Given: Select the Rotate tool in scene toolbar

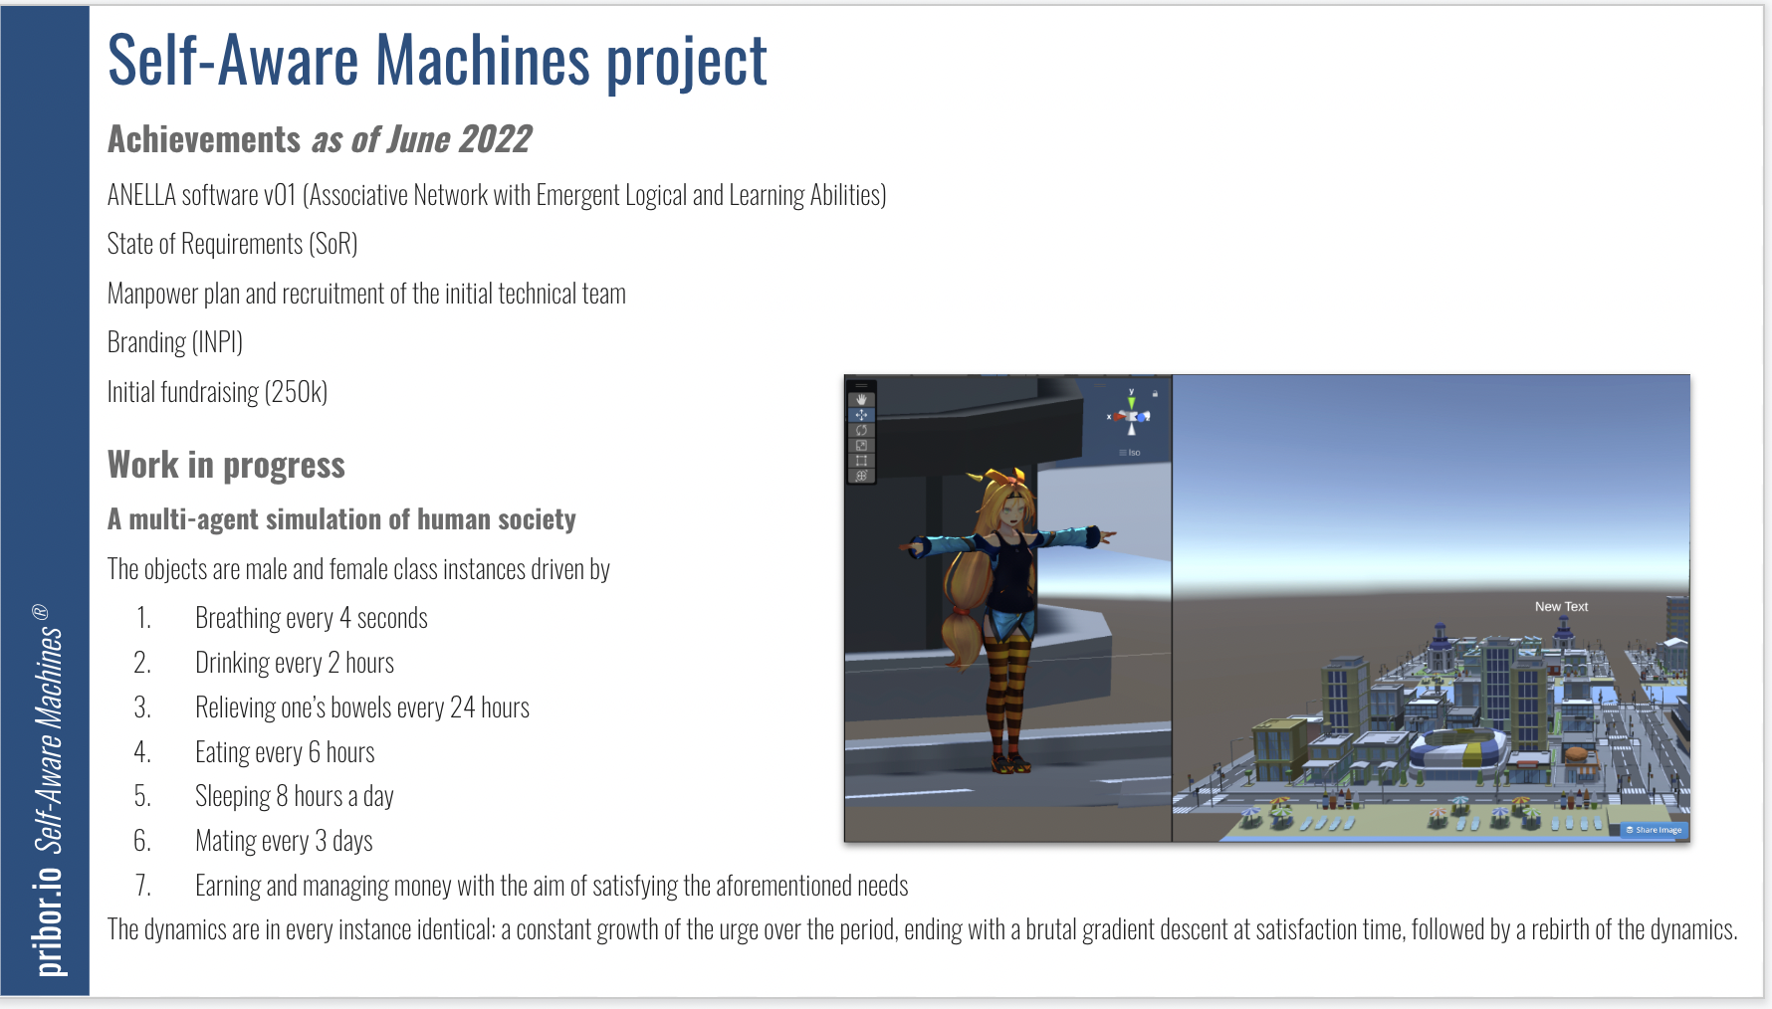Looking at the screenshot, I should (x=861, y=430).
